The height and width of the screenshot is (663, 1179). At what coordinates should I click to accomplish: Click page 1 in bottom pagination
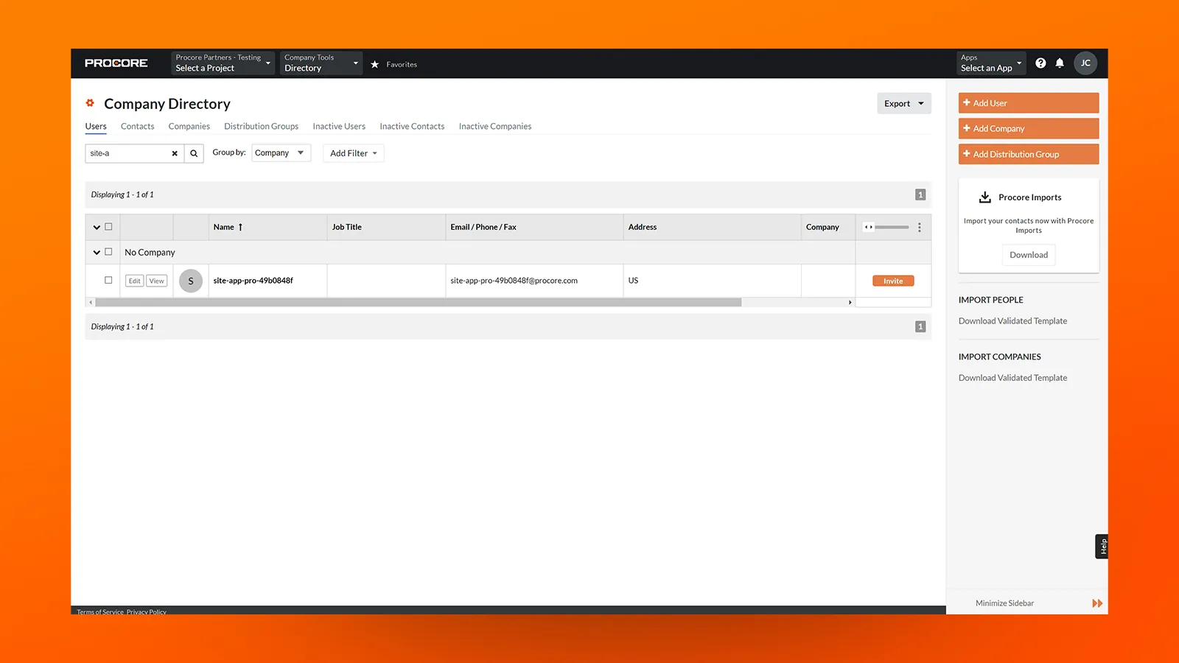coord(920,327)
